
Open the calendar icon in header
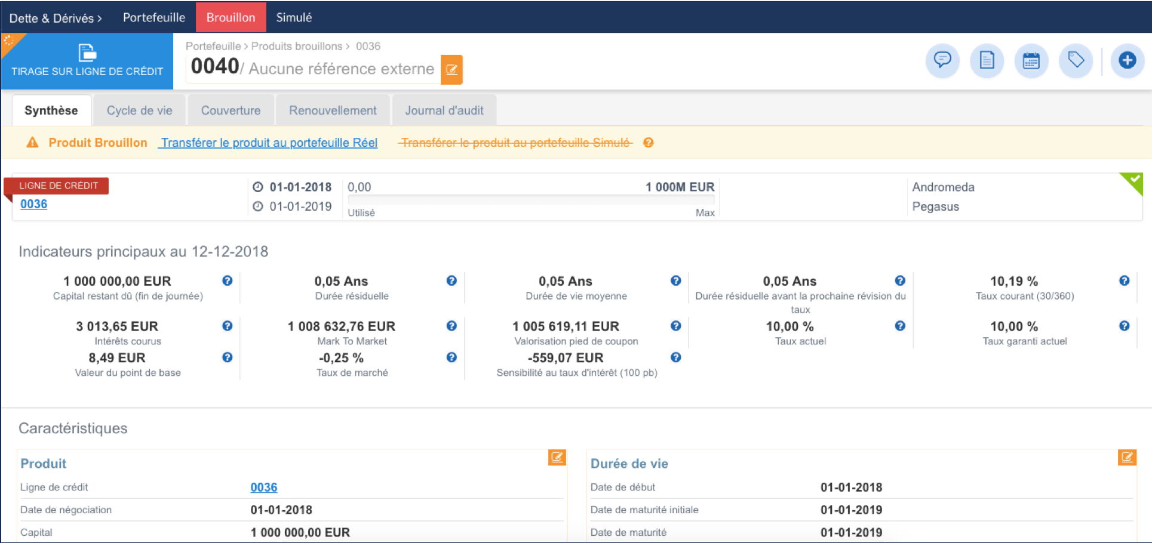(1031, 60)
